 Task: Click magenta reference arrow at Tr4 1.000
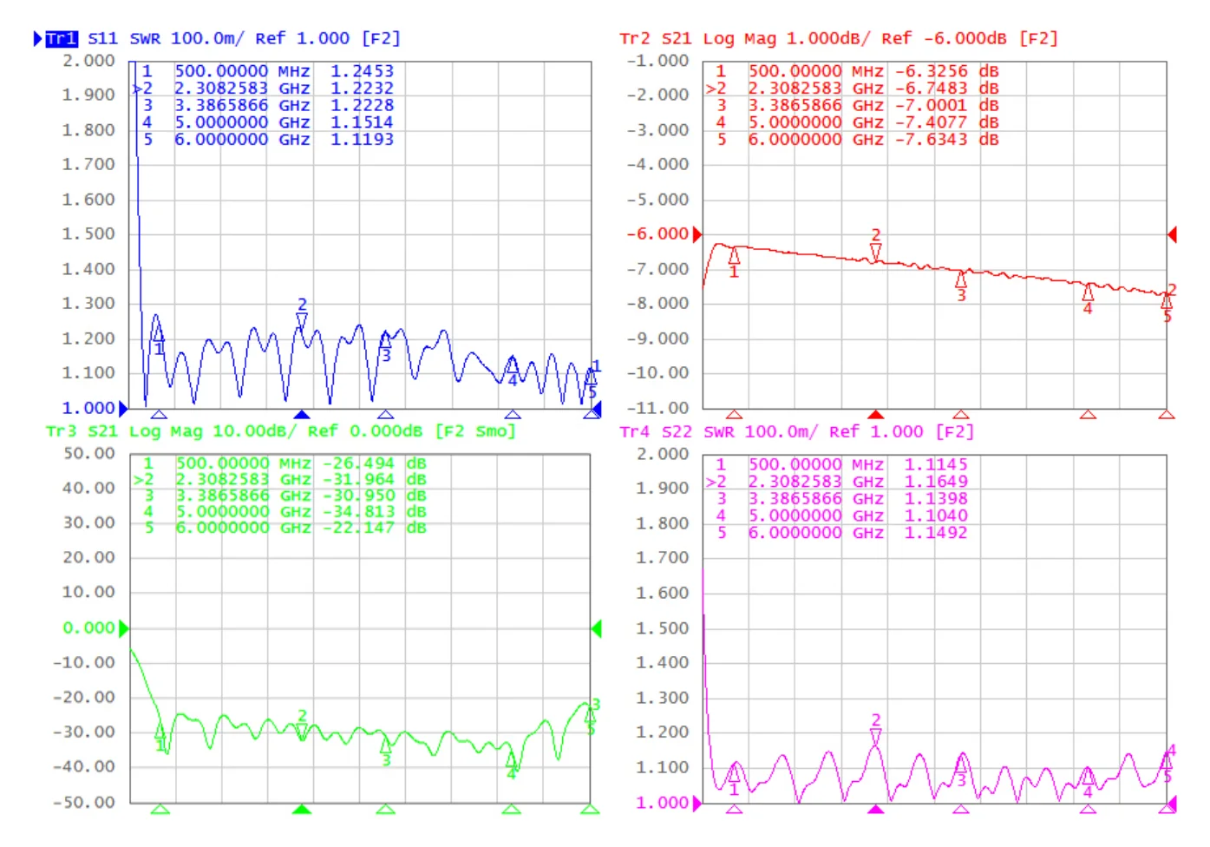pyautogui.click(x=697, y=804)
